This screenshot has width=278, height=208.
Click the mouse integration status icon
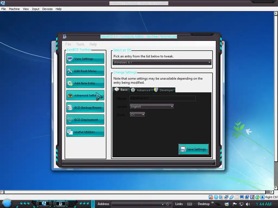coord(257,197)
